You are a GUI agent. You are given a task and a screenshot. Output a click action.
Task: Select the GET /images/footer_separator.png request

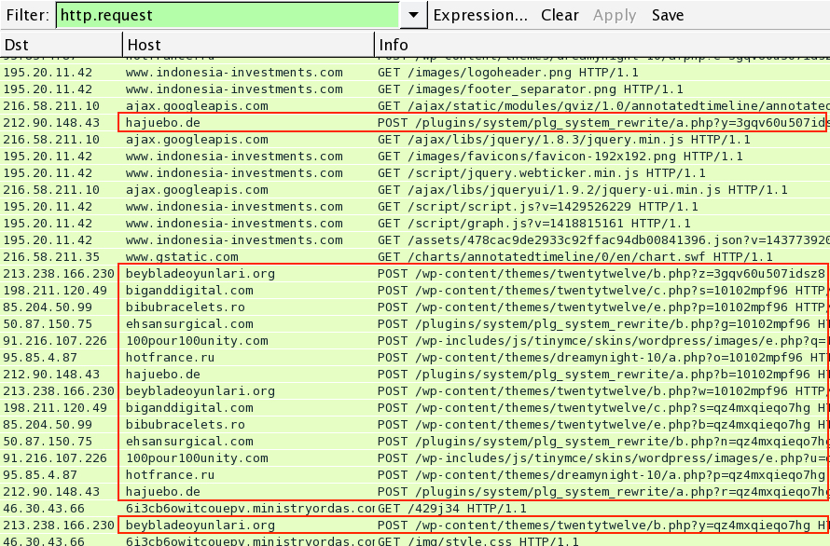[415, 89]
